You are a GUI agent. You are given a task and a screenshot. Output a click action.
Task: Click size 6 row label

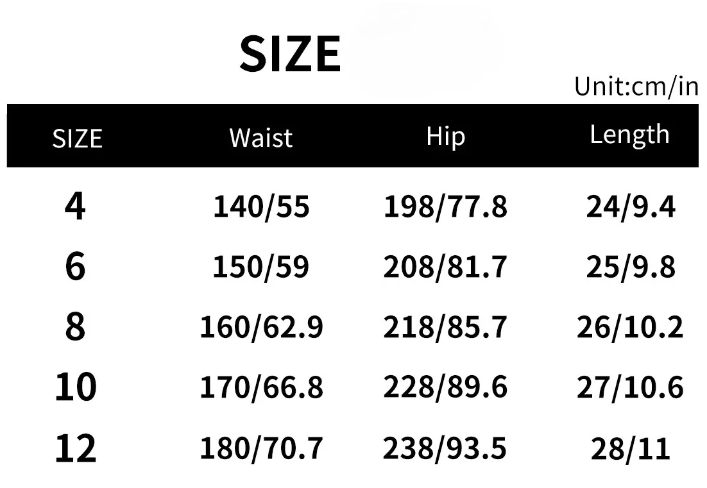[x=75, y=266]
